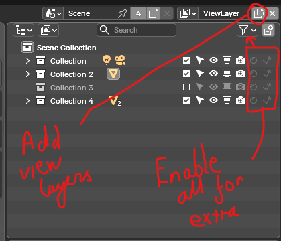Enable holdout for Collection
This screenshot has height=241, width=281.
pyautogui.click(x=254, y=60)
